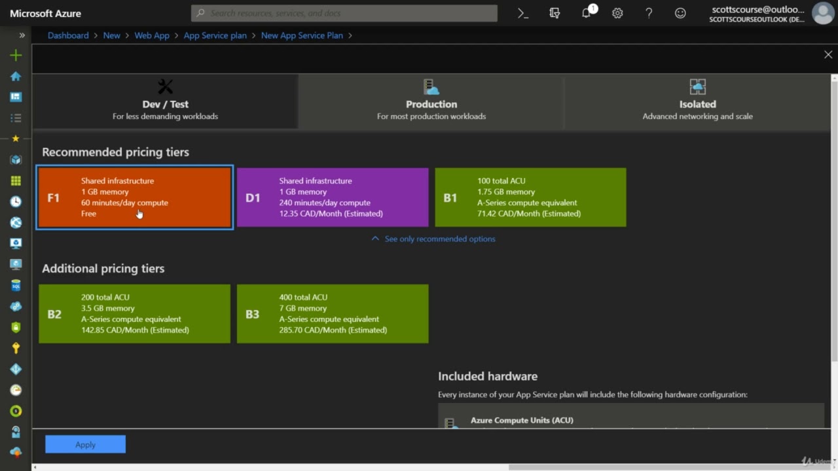Click the user account avatar

822,13
